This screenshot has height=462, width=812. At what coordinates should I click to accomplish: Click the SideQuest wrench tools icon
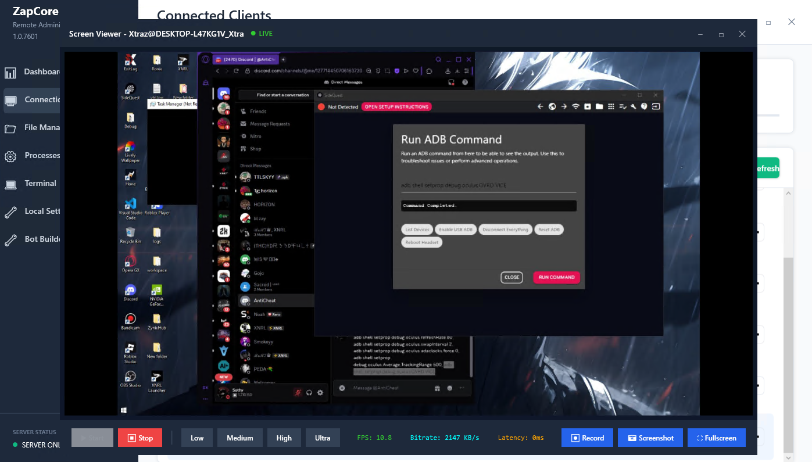coord(633,107)
